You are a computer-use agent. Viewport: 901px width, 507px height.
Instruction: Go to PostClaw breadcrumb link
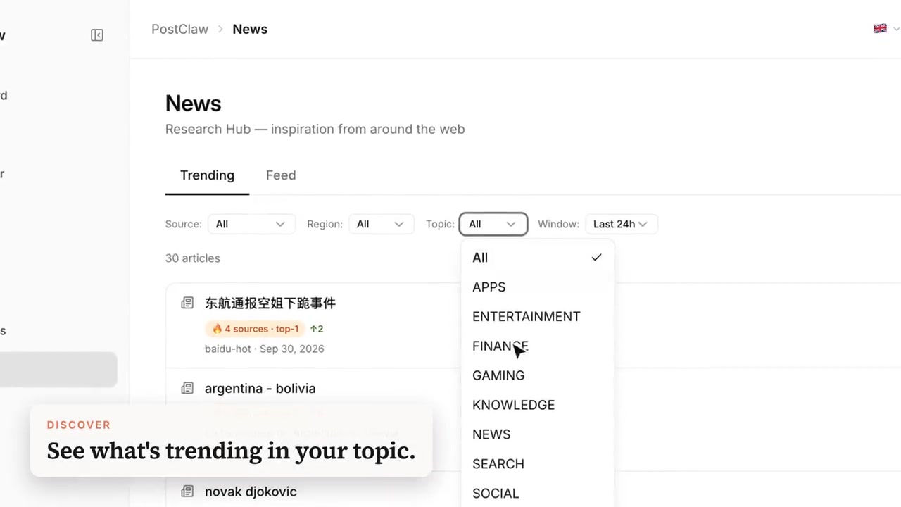[179, 29]
